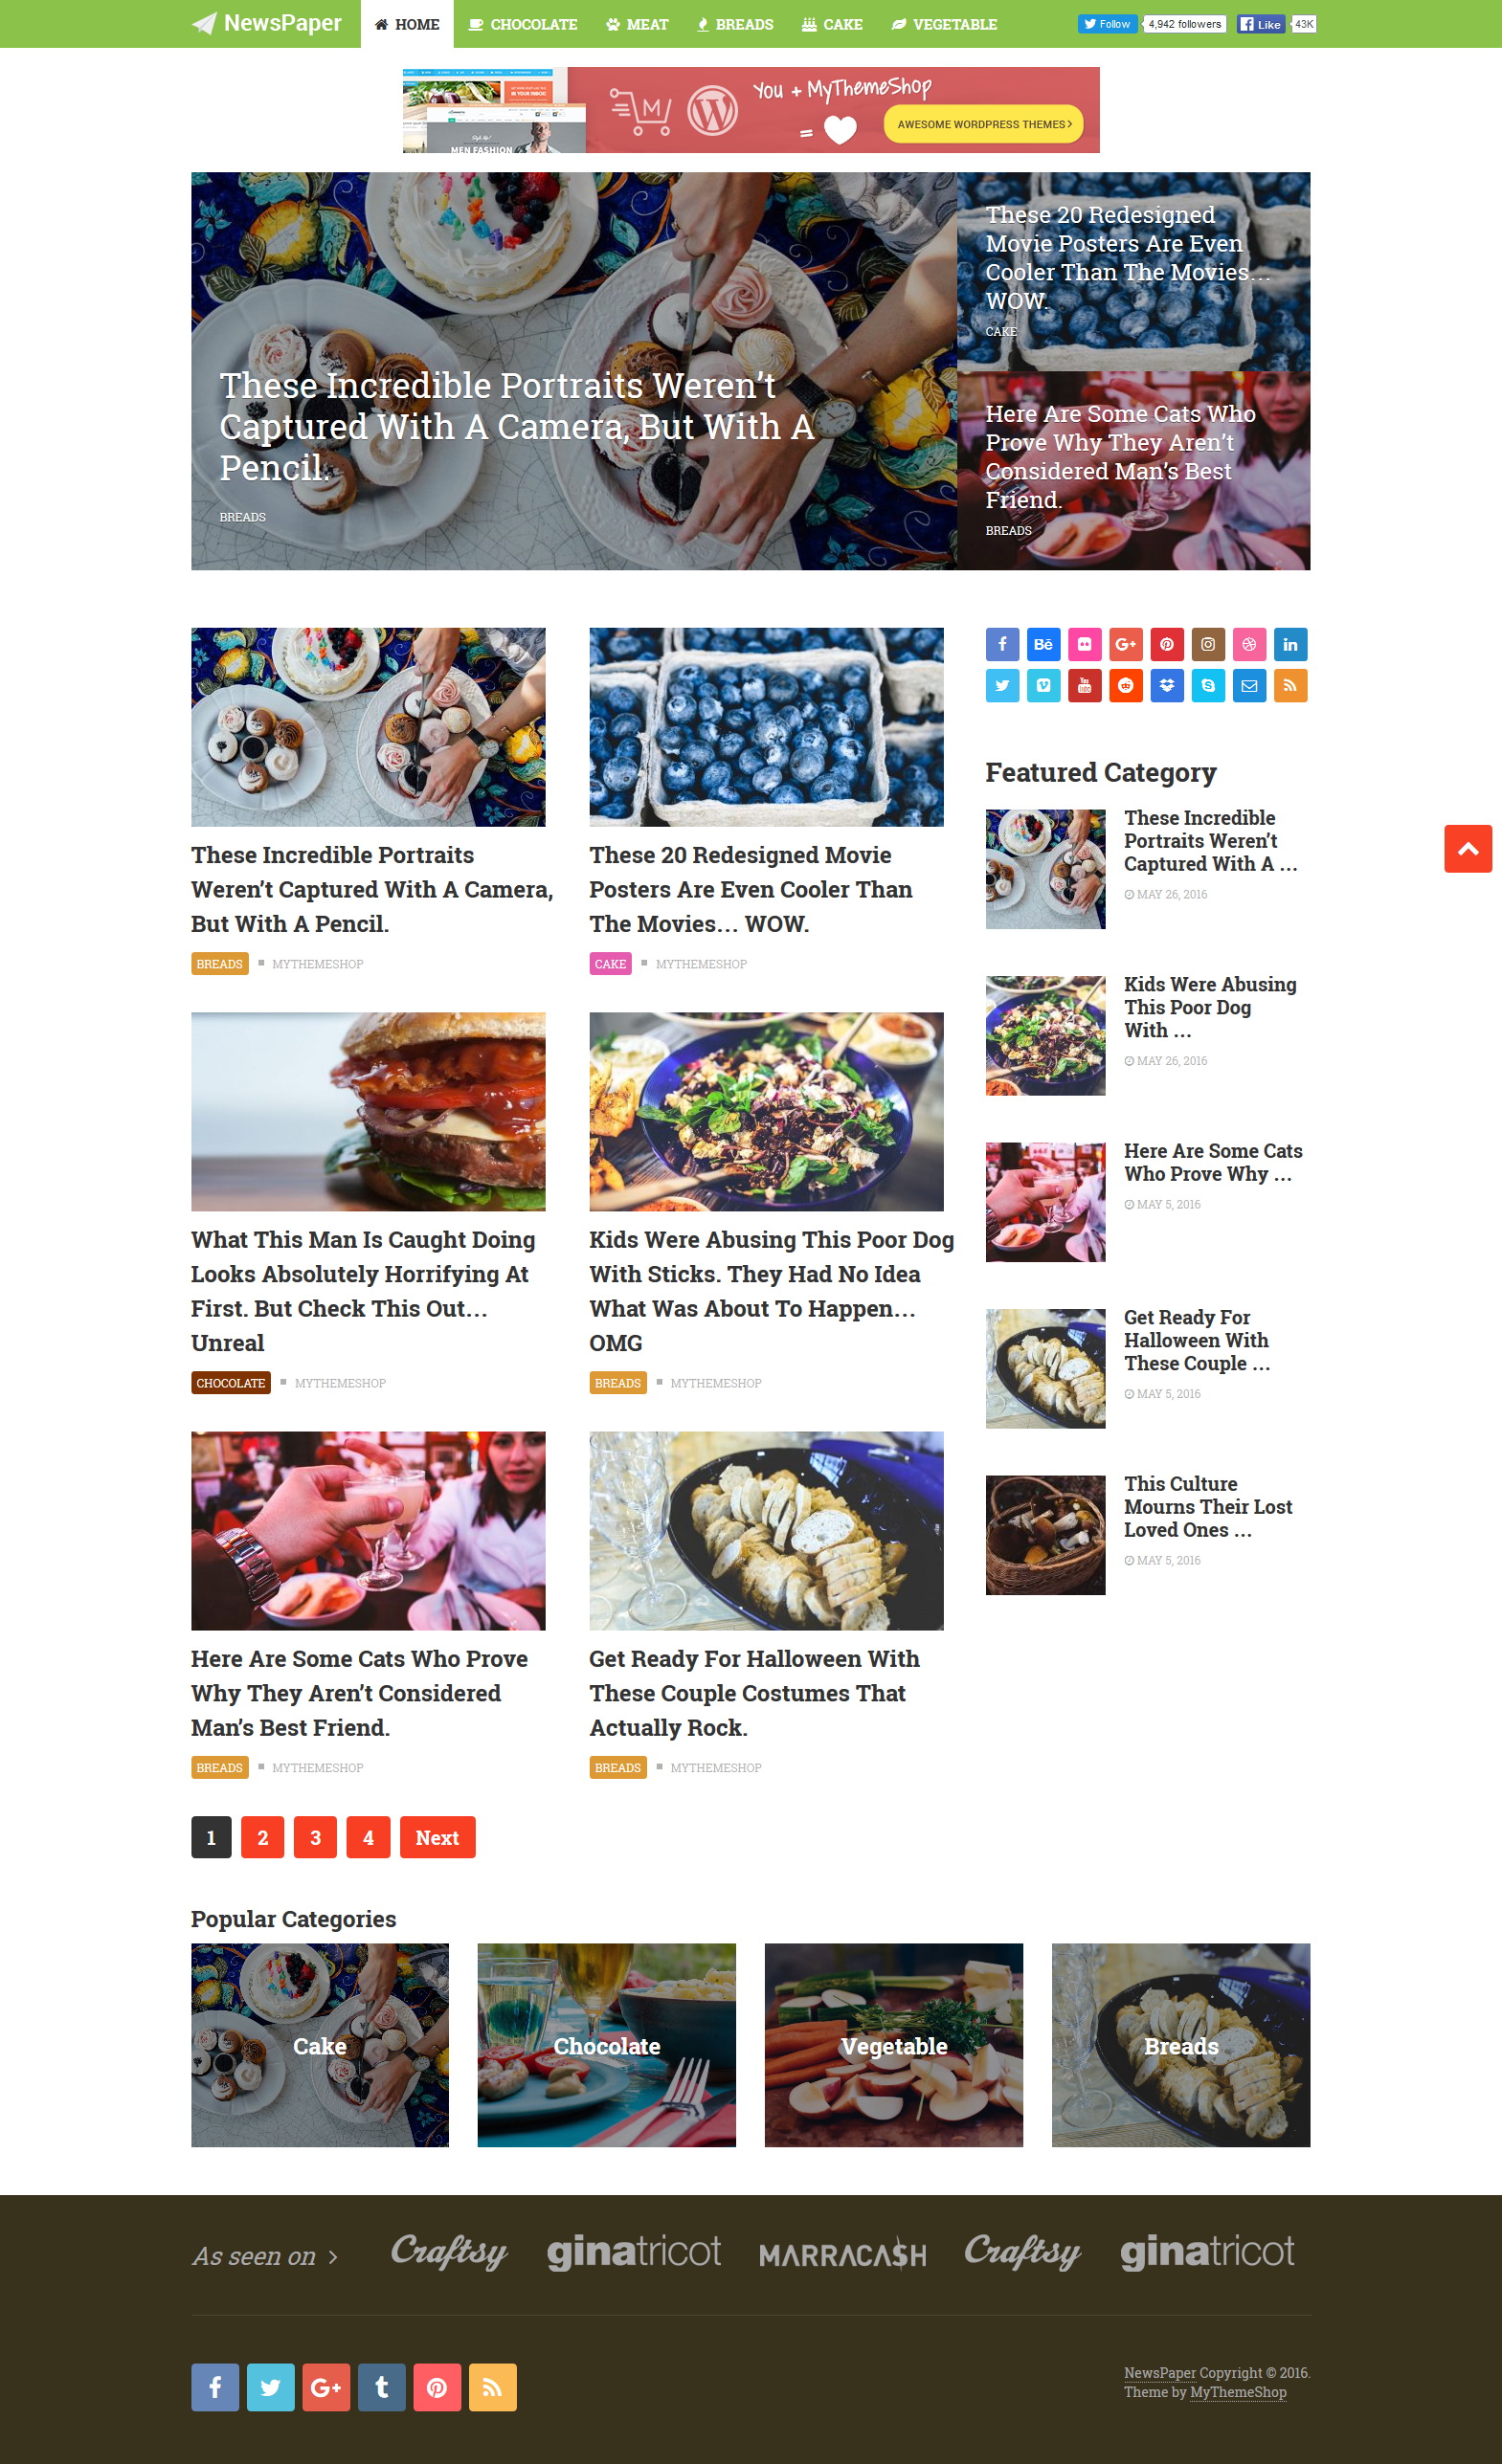The height and width of the screenshot is (2464, 1502).
Task: Open the MyThemeShop footer link
Action: coord(1238,2392)
